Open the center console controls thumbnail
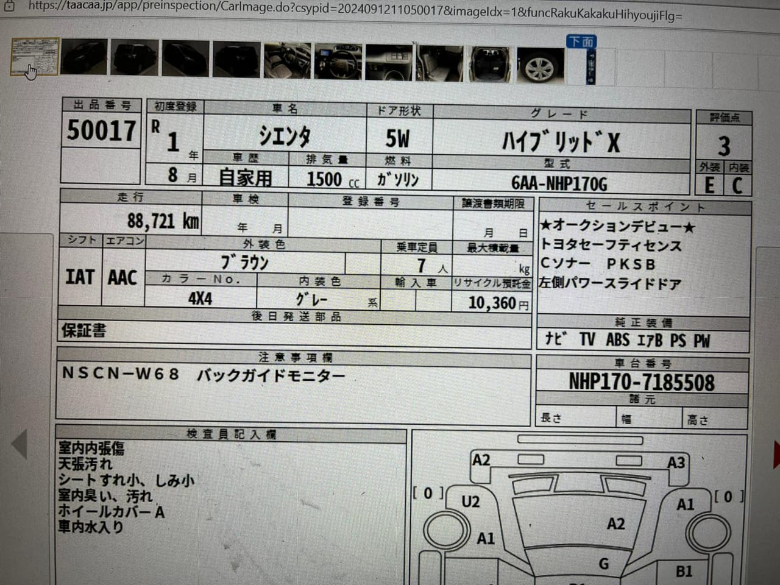Viewport: 780px width, 585px height. click(x=389, y=62)
